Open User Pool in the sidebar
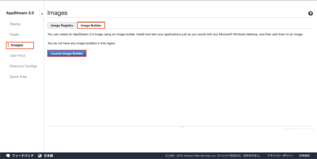317x159 pixels. coord(17,56)
